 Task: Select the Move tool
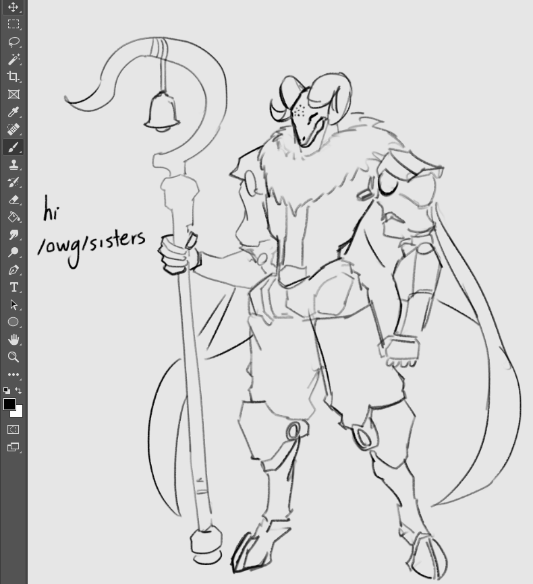(13, 7)
